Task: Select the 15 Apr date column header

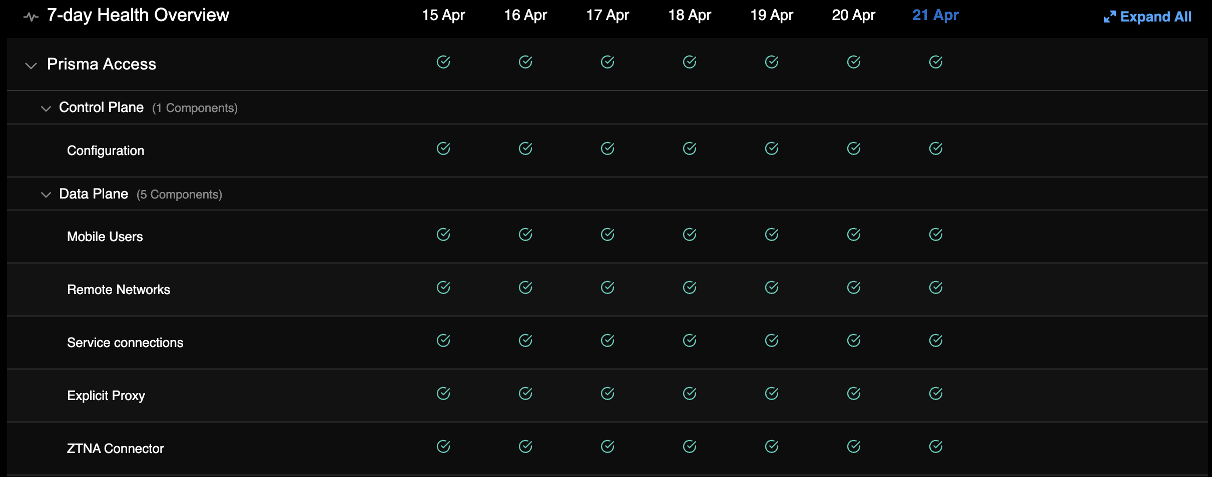Action: coord(443,15)
